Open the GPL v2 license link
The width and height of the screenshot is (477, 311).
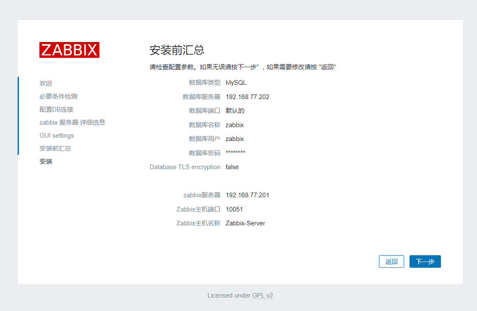pyautogui.click(x=262, y=296)
